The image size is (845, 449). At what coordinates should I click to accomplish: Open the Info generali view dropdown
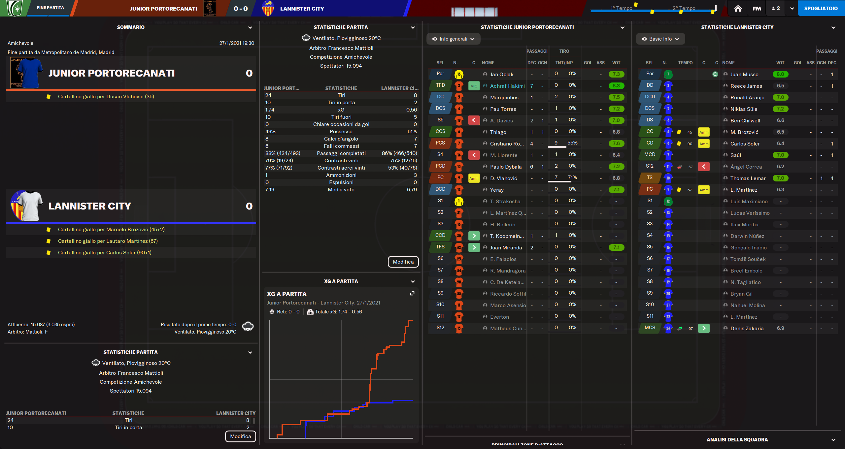click(453, 39)
